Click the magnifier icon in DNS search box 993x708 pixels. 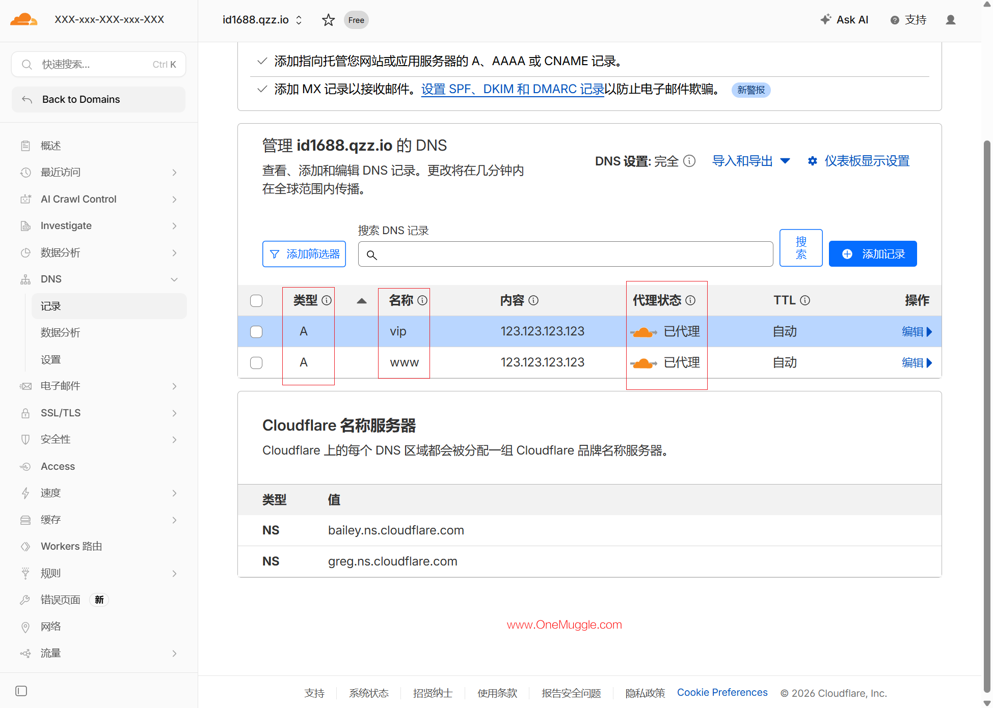tap(372, 255)
